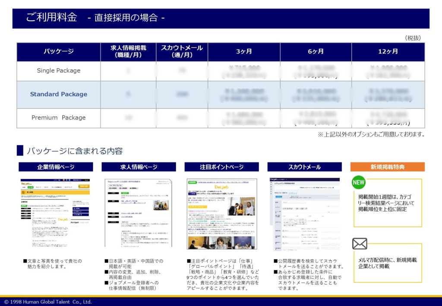
Task: Click the Human Global Talent copyright footer
Action: click(x=48, y=302)
